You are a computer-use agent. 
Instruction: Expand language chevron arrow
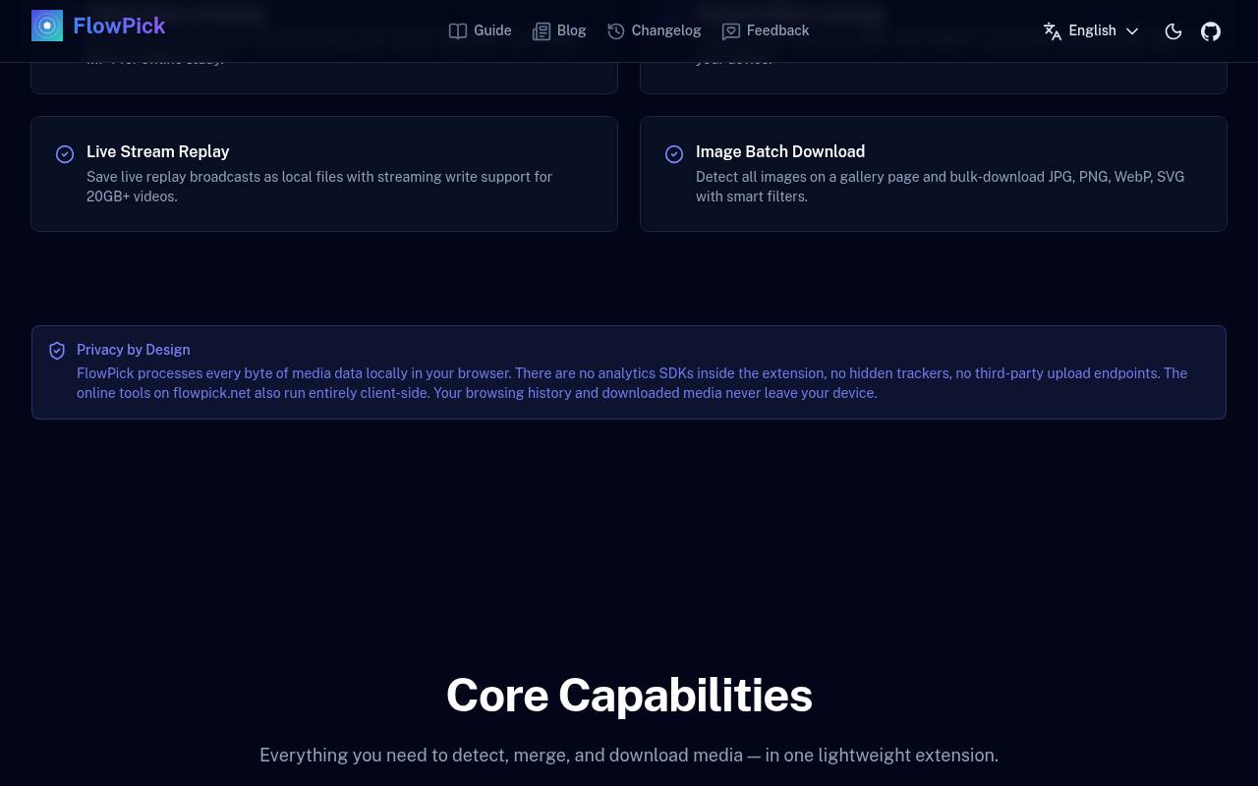[1132, 31]
